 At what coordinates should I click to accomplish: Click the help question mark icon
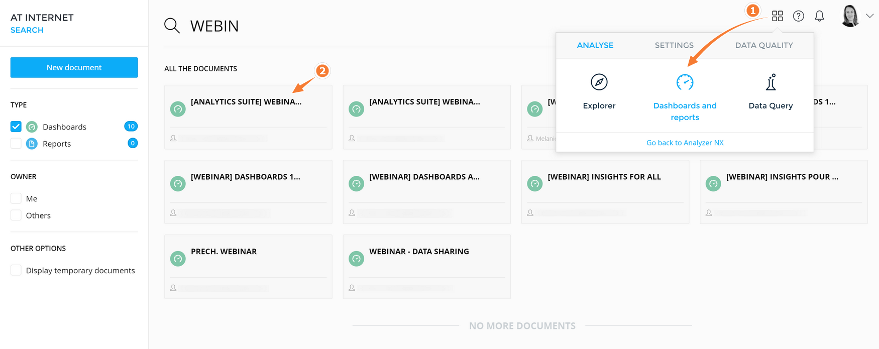pyautogui.click(x=798, y=16)
